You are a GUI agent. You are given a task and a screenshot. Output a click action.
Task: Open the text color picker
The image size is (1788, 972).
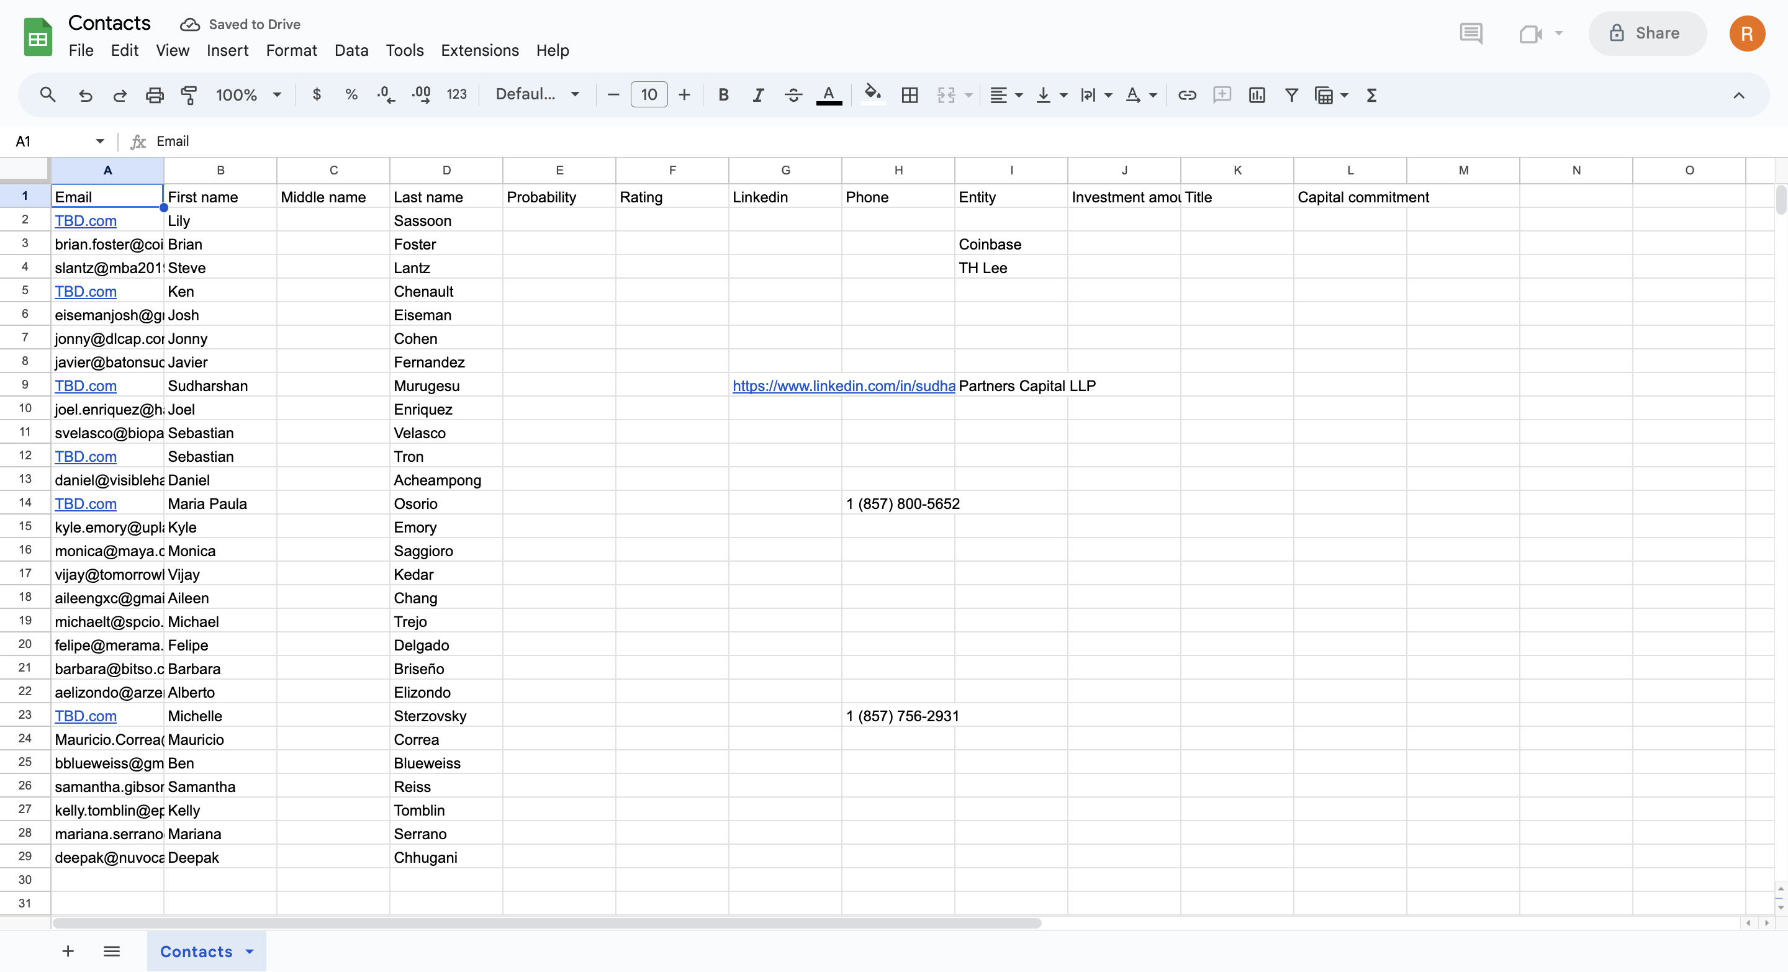coord(829,94)
